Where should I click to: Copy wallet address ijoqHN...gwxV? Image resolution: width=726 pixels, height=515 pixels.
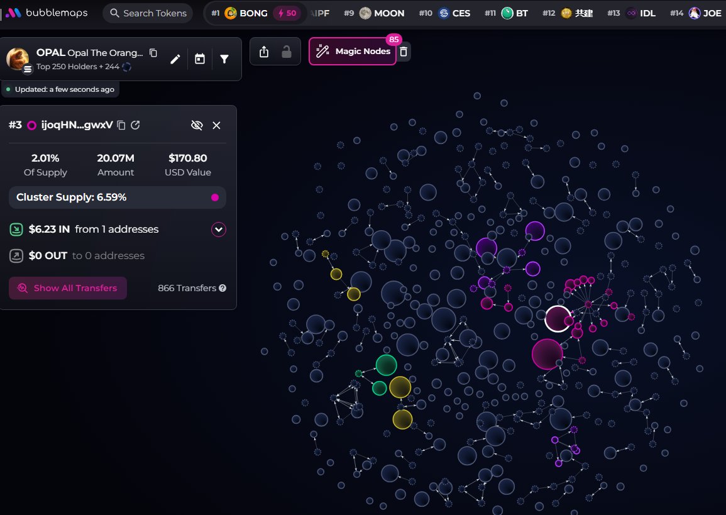(122, 125)
